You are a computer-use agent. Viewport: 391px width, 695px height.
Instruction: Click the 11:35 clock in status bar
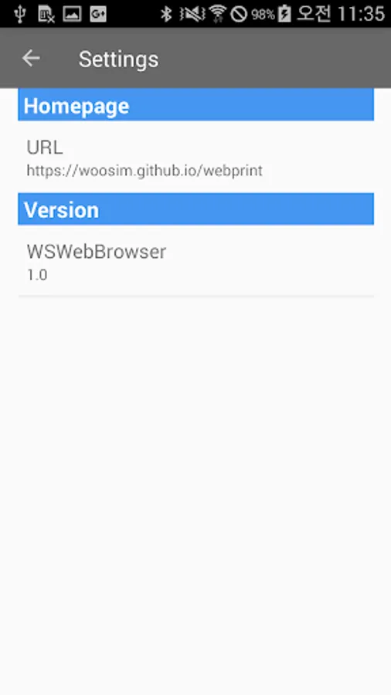click(361, 14)
